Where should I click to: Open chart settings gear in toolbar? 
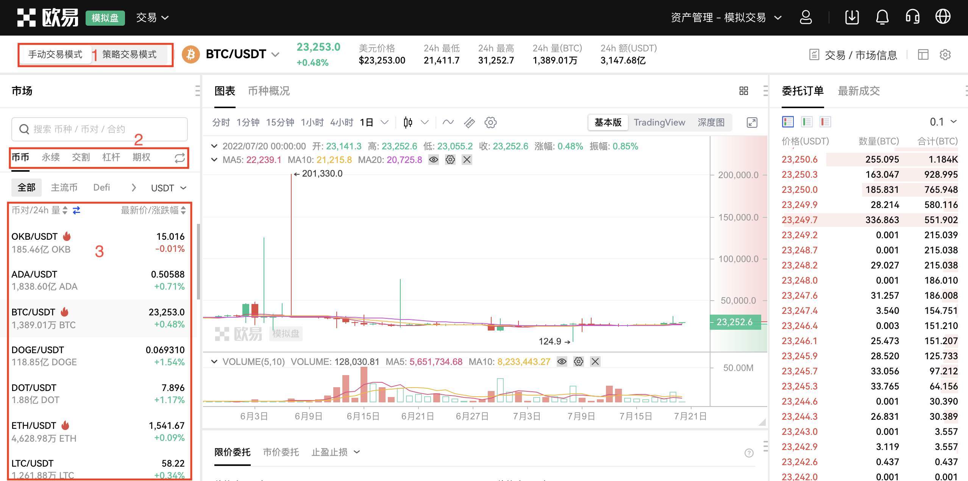click(x=491, y=123)
